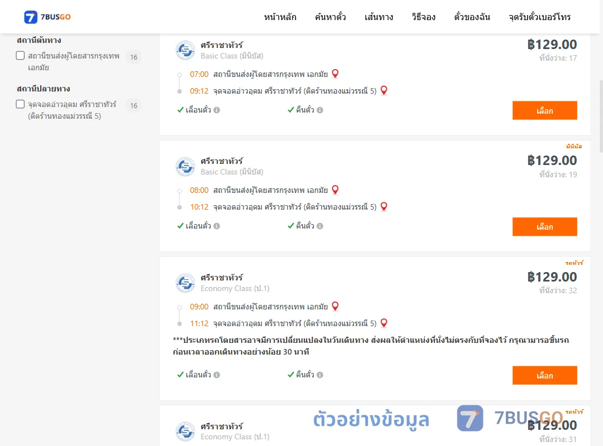
Task: Select the 09:00 trip with เลือก button
Action: pyautogui.click(x=544, y=375)
